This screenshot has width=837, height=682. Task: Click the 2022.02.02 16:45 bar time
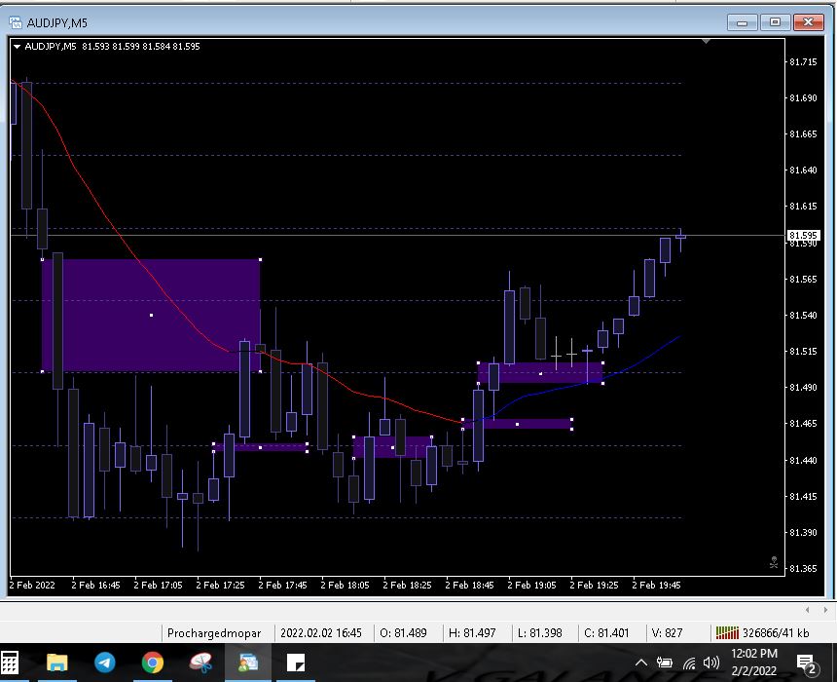point(321,633)
